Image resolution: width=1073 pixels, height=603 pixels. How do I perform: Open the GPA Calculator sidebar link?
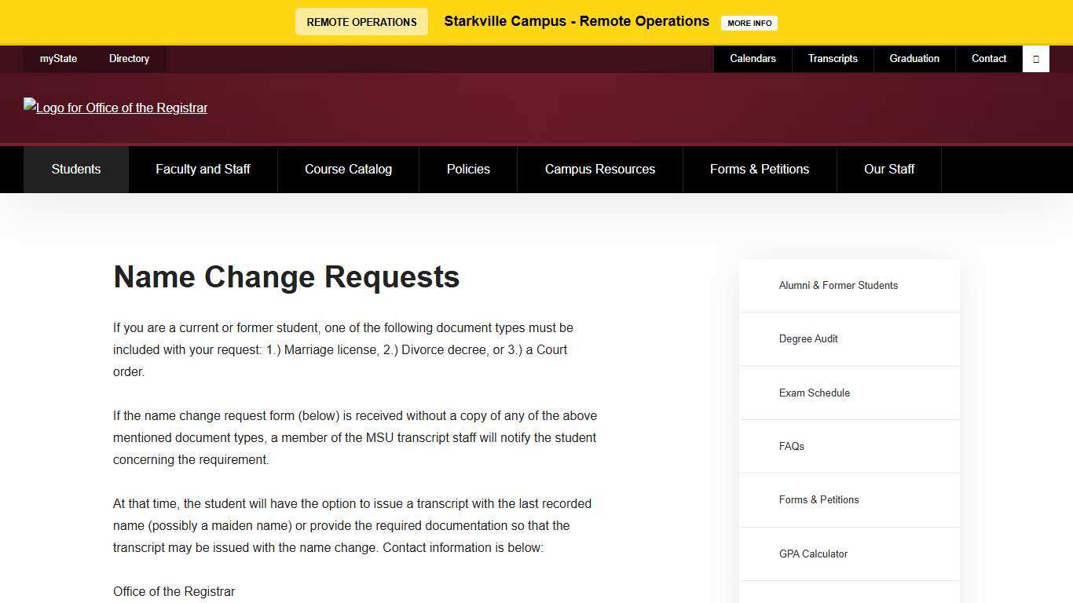pos(813,554)
